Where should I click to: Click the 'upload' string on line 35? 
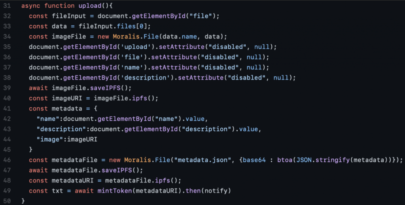pos(136,47)
